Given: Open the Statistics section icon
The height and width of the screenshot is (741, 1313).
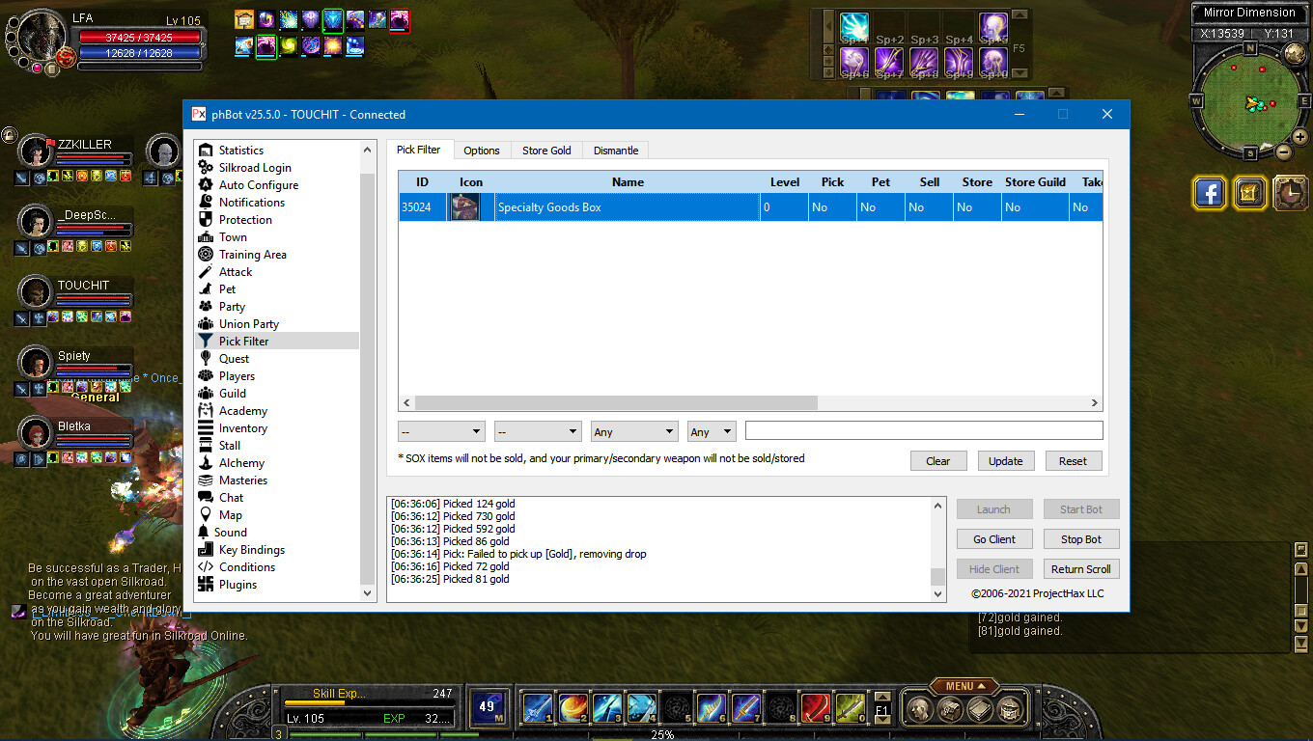Looking at the screenshot, I should coord(205,151).
